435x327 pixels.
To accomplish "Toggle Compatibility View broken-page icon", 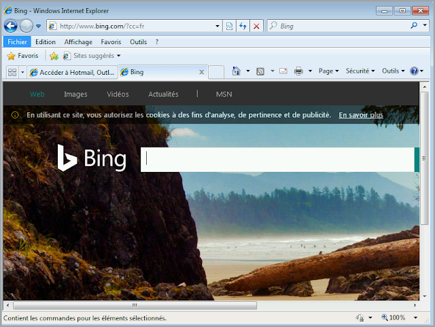I will (230, 26).
